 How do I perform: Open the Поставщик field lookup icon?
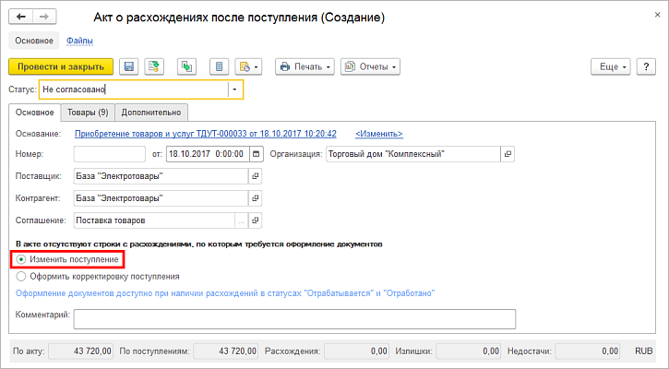click(257, 176)
